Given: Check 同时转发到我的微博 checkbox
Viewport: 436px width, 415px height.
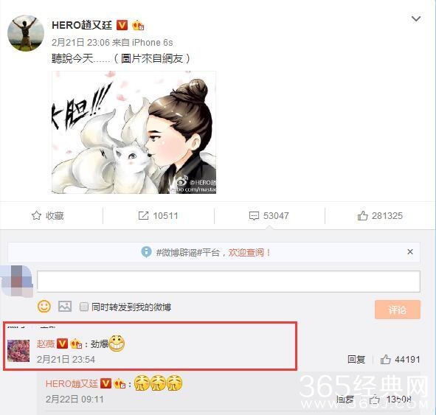Looking at the screenshot, I should [x=84, y=307].
